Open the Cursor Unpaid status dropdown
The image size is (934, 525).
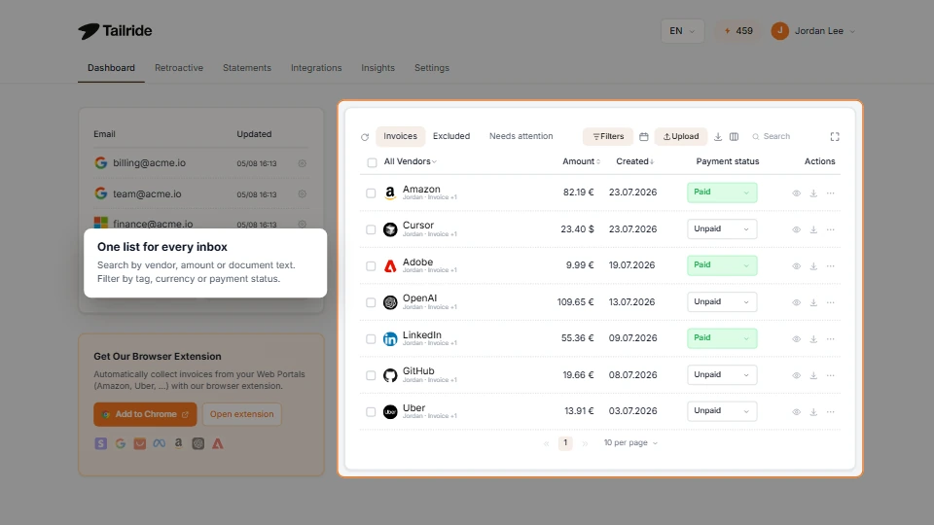(x=722, y=229)
